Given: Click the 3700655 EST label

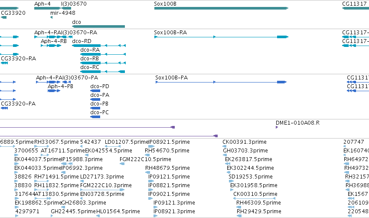Looking at the screenshot, I should (26, 151).
